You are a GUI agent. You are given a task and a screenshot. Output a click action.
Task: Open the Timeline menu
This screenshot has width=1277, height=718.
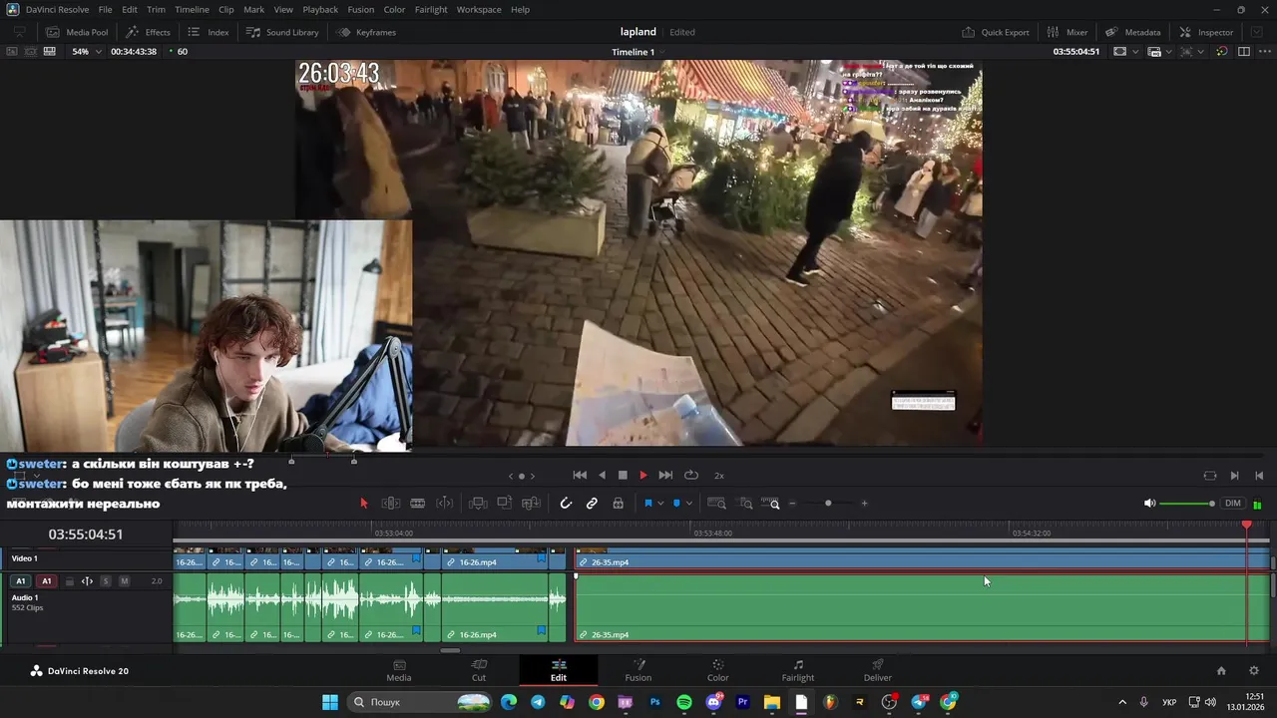tap(192, 9)
